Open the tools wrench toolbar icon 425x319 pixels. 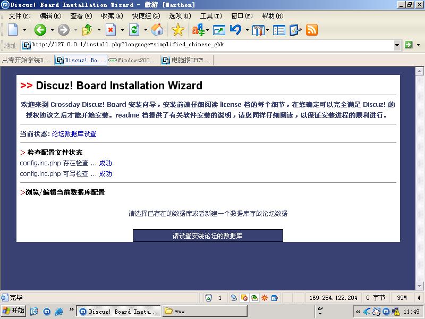pos(258,30)
